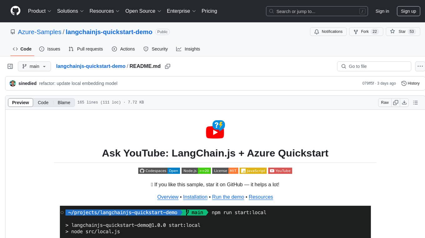The width and height of the screenshot is (425, 238).
Task: Expand the file tree side panel
Action: [10, 66]
